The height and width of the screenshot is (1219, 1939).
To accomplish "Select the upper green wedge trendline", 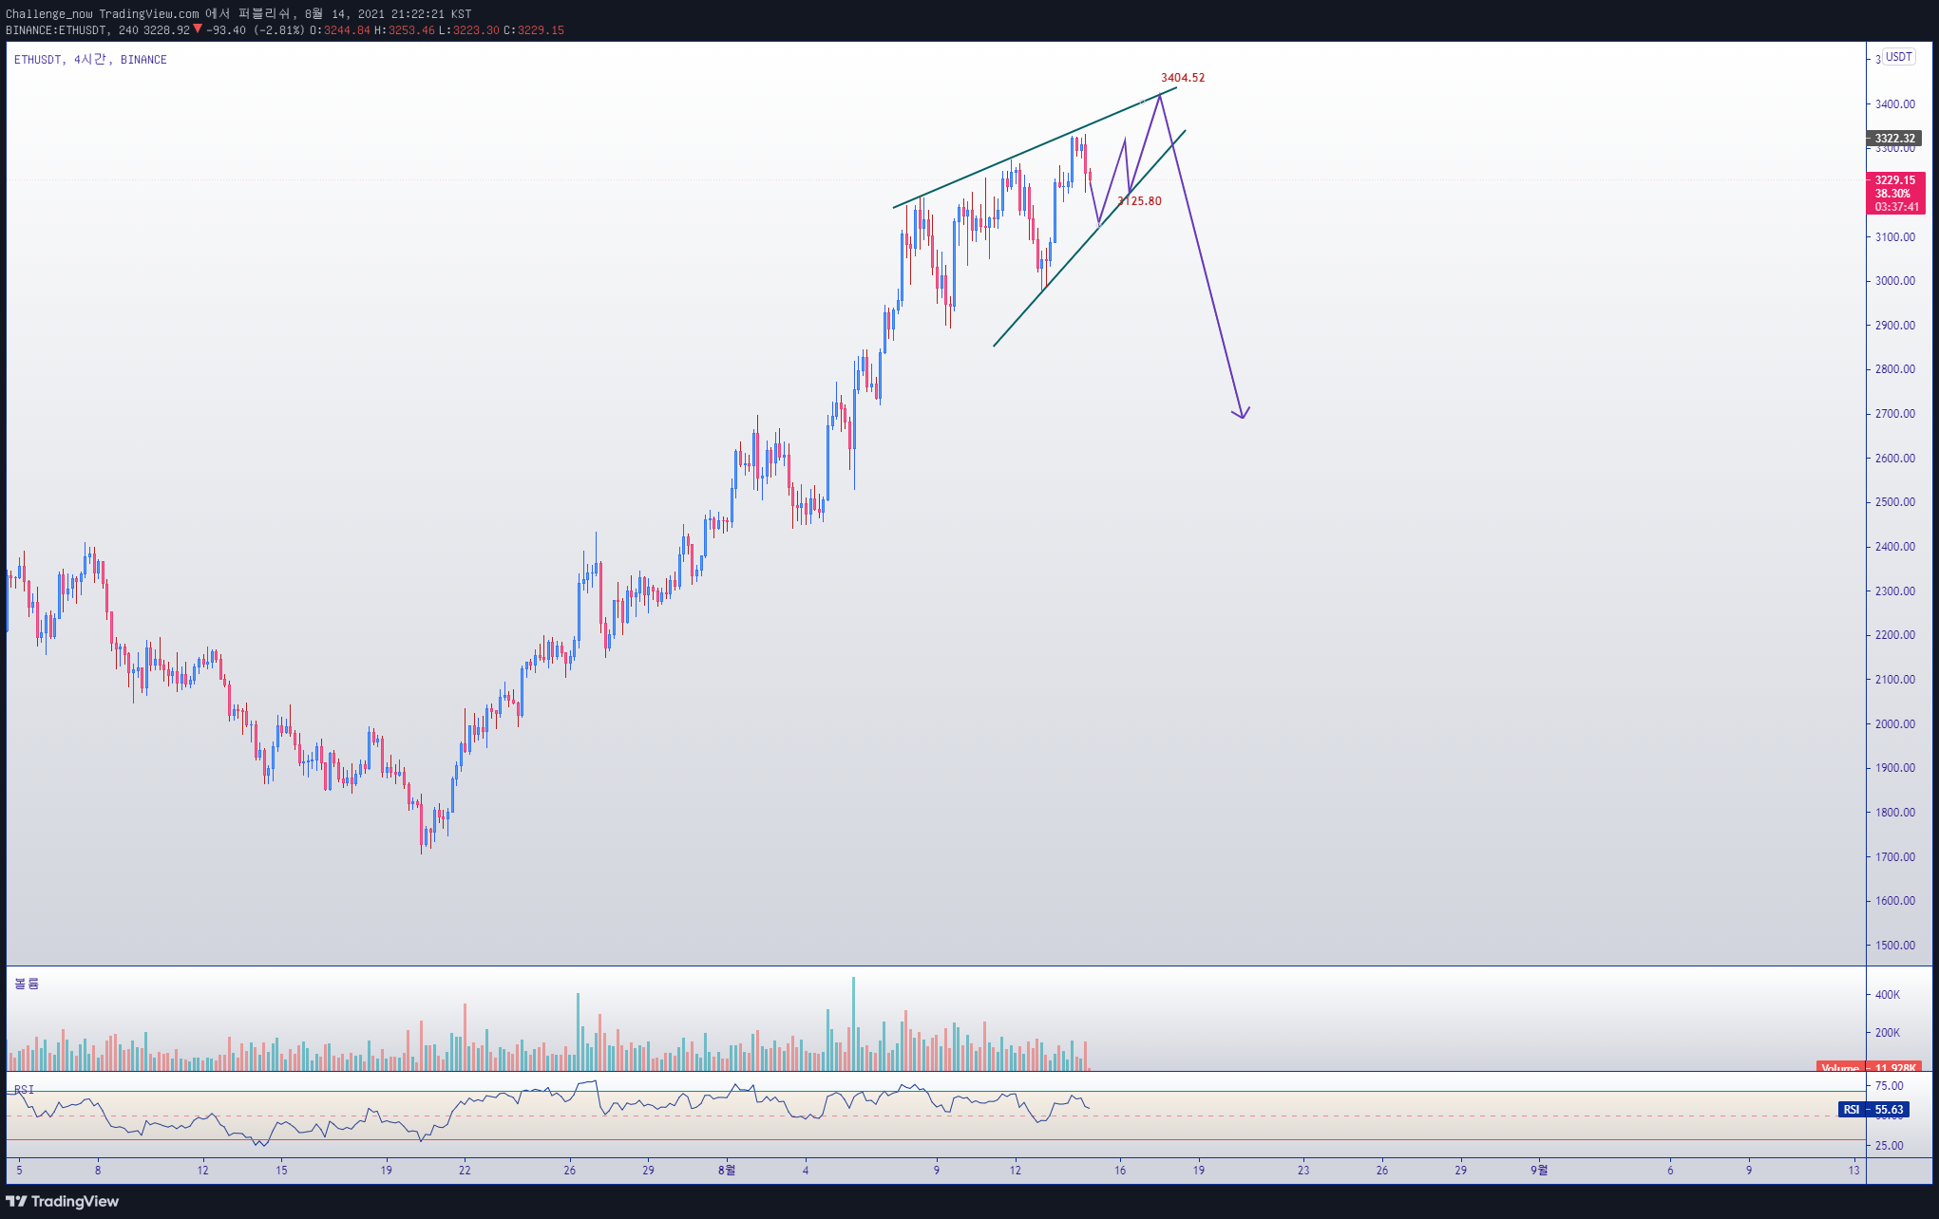I will click(1035, 147).
